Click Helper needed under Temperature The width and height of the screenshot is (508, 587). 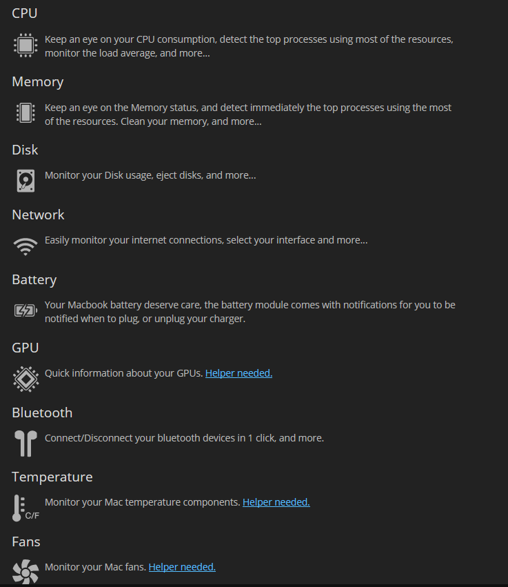[276, 501]
